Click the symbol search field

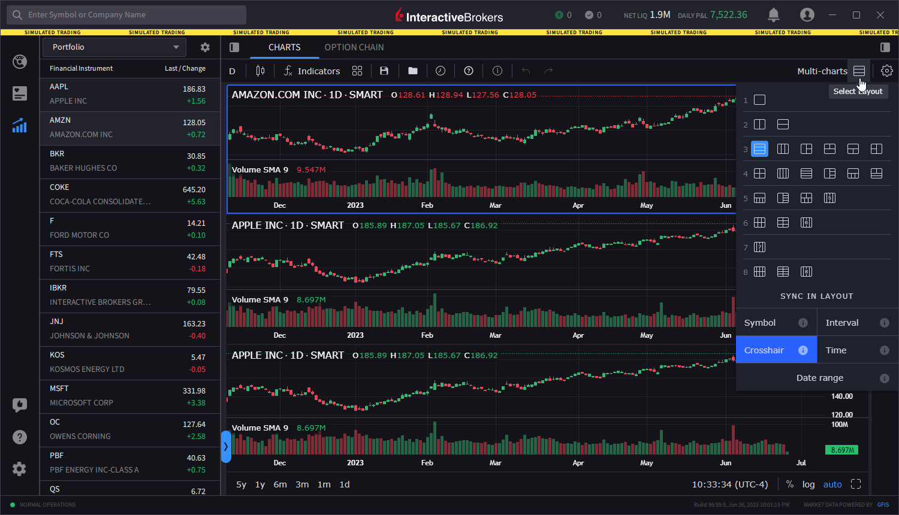[126, 14]
